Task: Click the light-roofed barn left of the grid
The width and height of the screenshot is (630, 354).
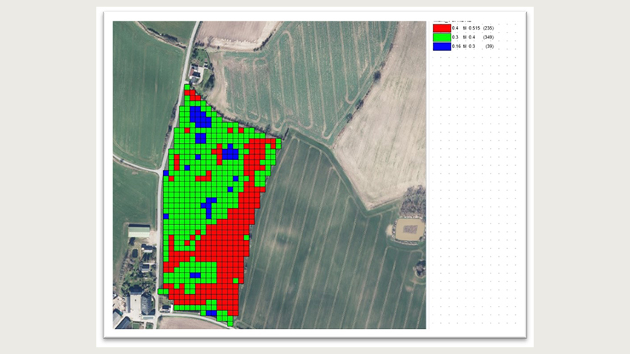Action: point(139,233)
